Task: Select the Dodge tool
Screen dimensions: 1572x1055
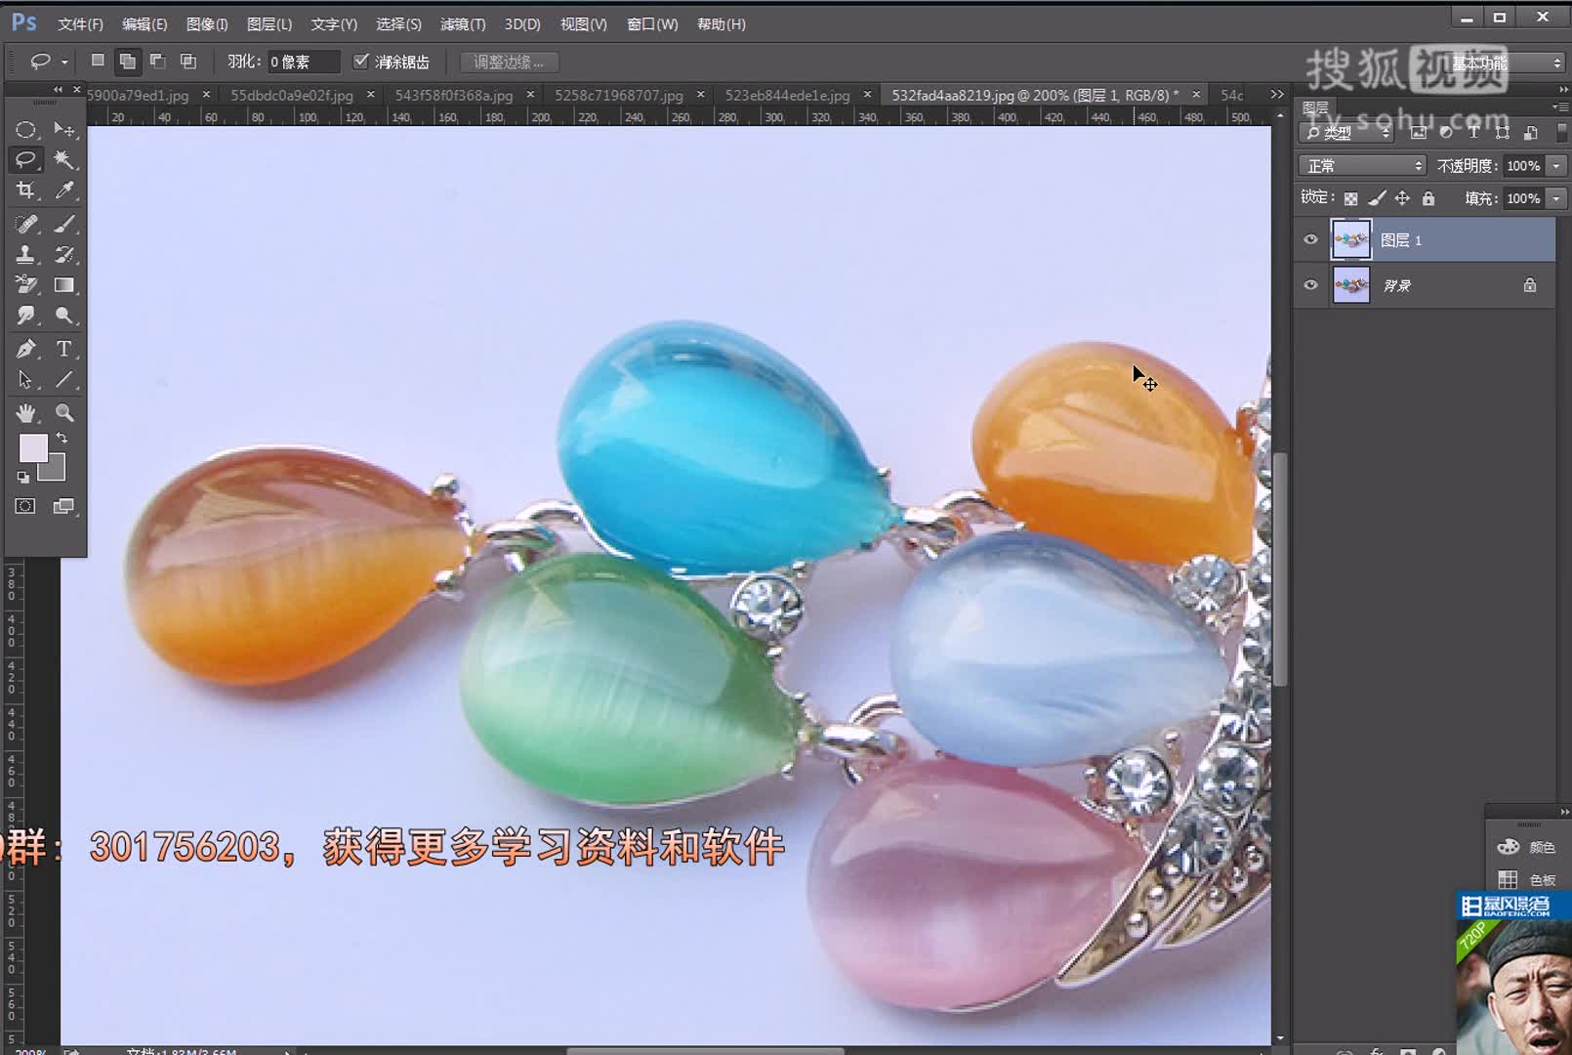Action: click(x=64, y=316)
